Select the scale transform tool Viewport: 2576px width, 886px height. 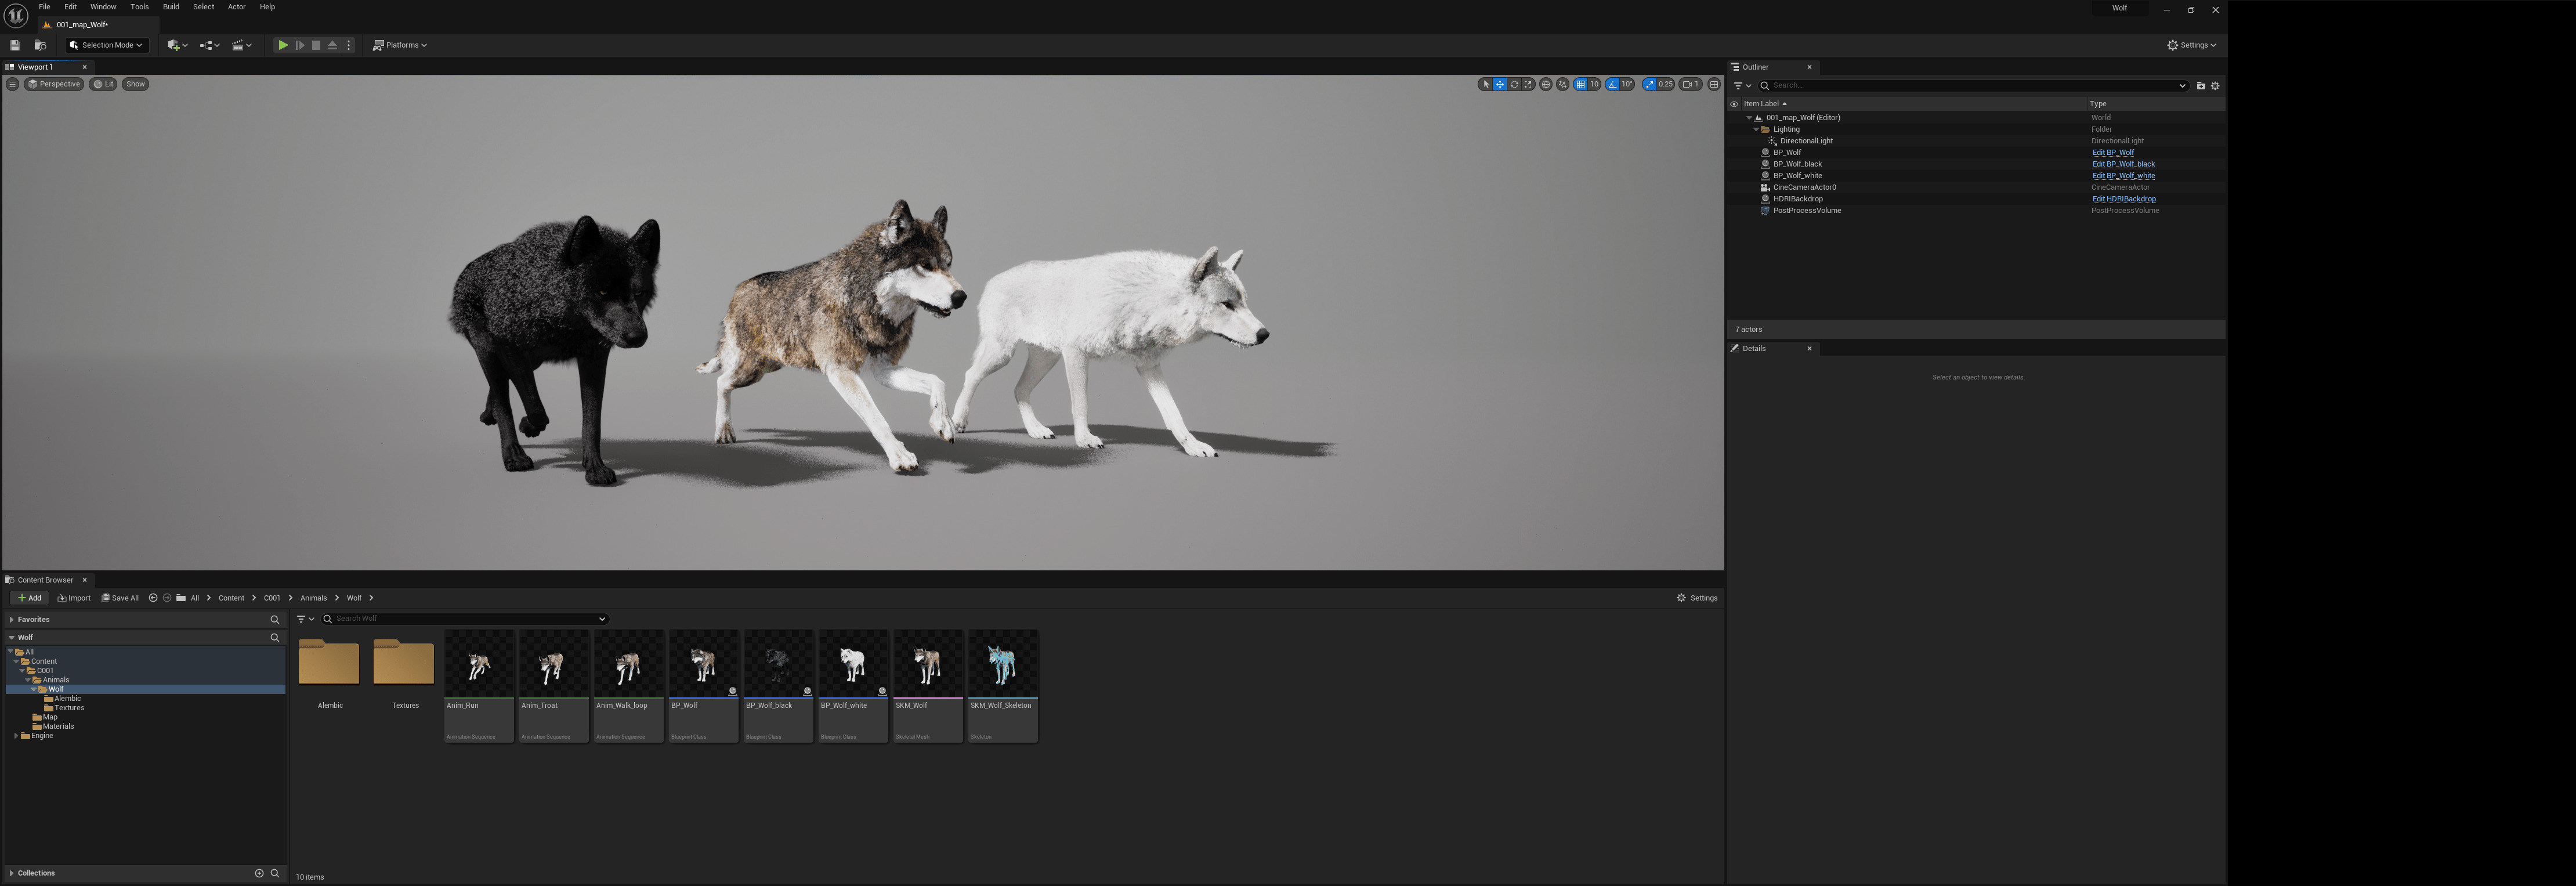click(1528, 84)
